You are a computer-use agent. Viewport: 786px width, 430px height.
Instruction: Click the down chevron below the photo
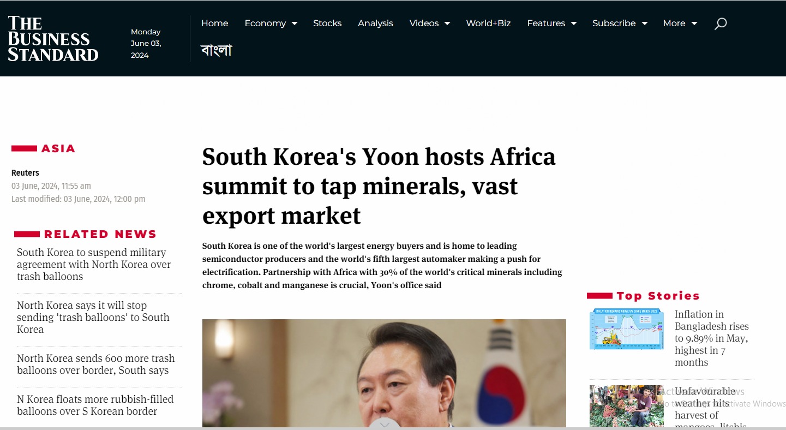pyautogui.click(x=385, y=424)
